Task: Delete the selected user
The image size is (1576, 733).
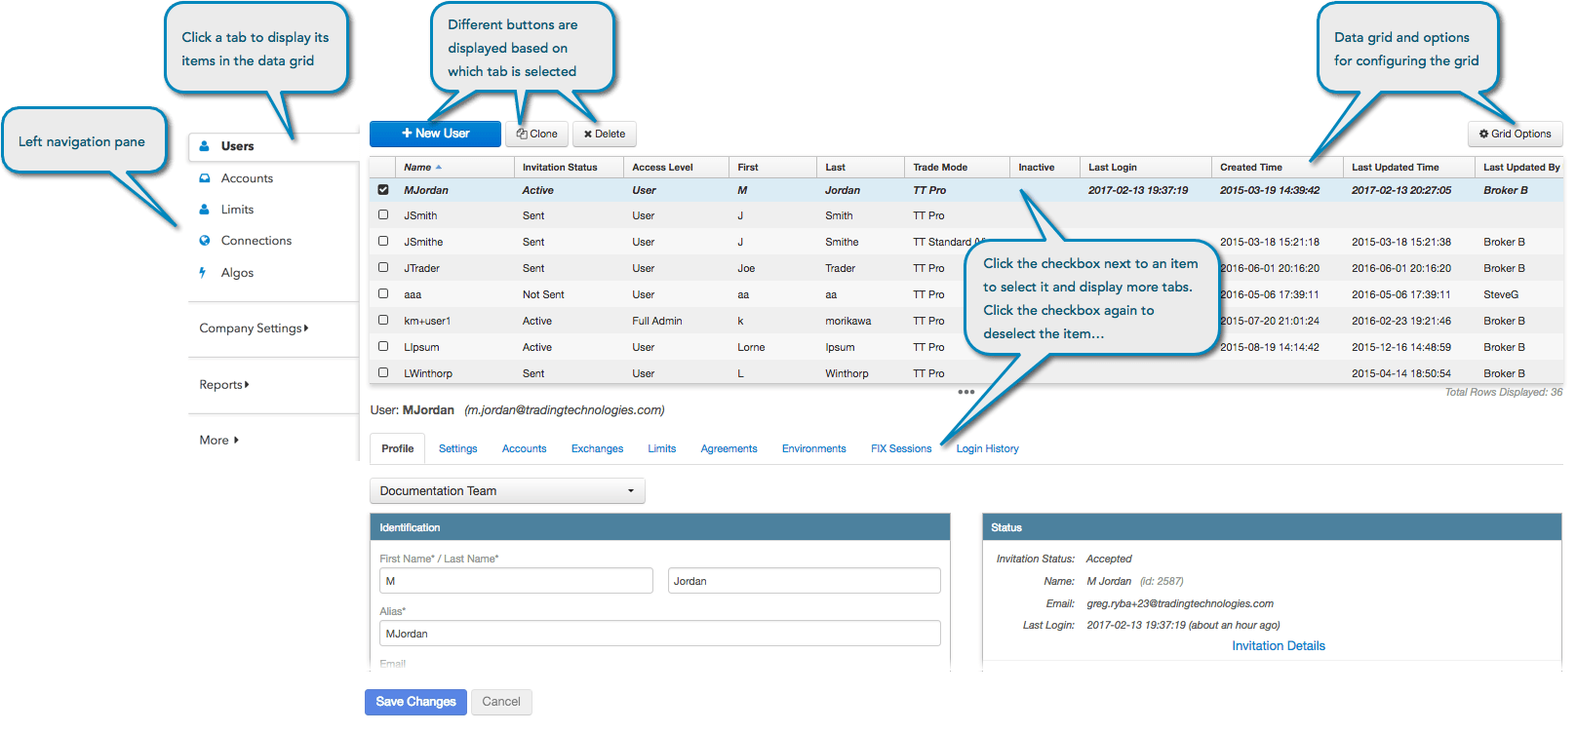Action: (605, 135)
